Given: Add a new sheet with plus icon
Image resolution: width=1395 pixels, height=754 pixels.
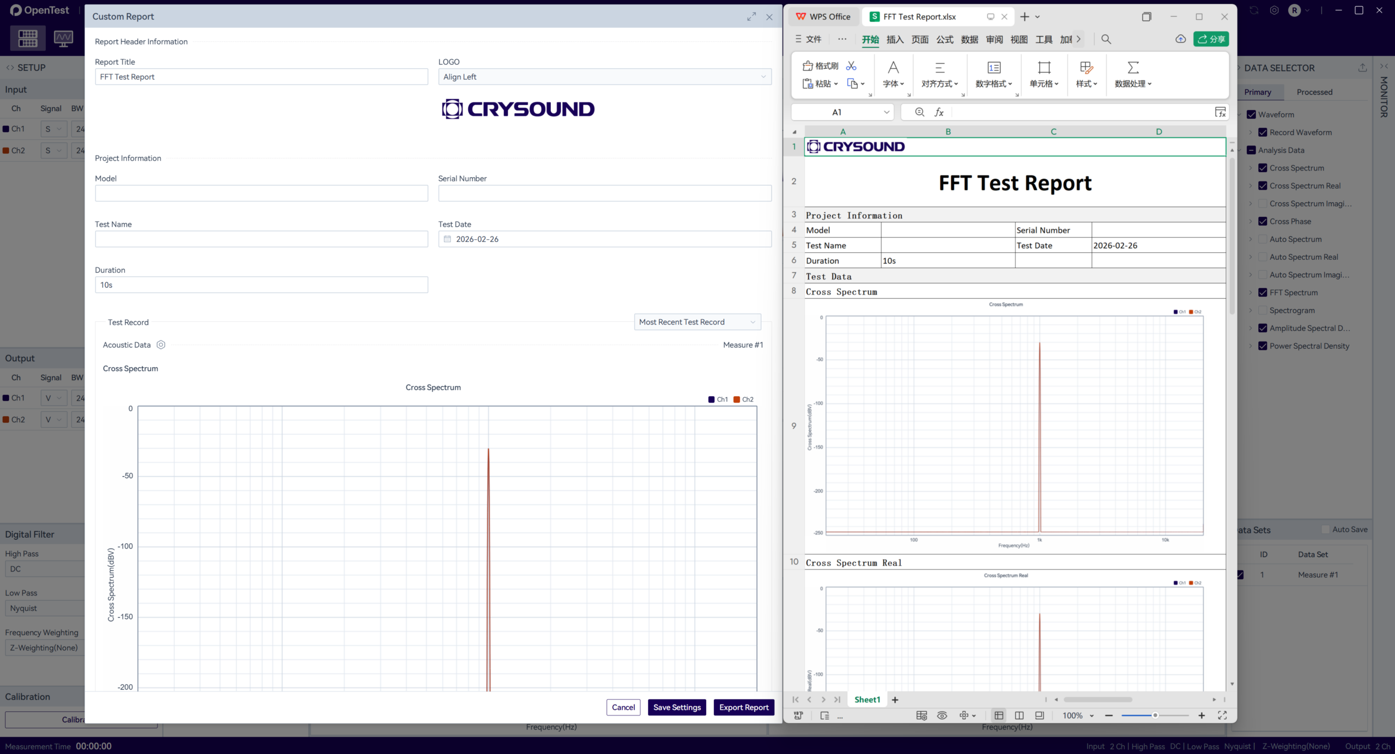Looking at the screenshot, I should tap(895, 700).
